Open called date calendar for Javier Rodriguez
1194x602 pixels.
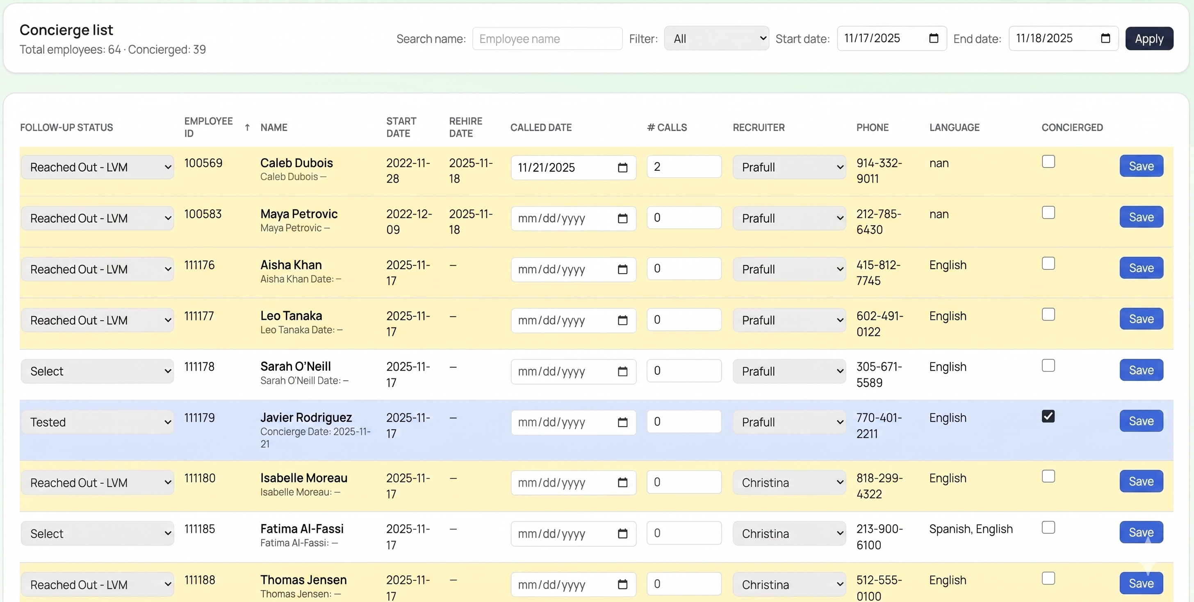click(622, 422)
